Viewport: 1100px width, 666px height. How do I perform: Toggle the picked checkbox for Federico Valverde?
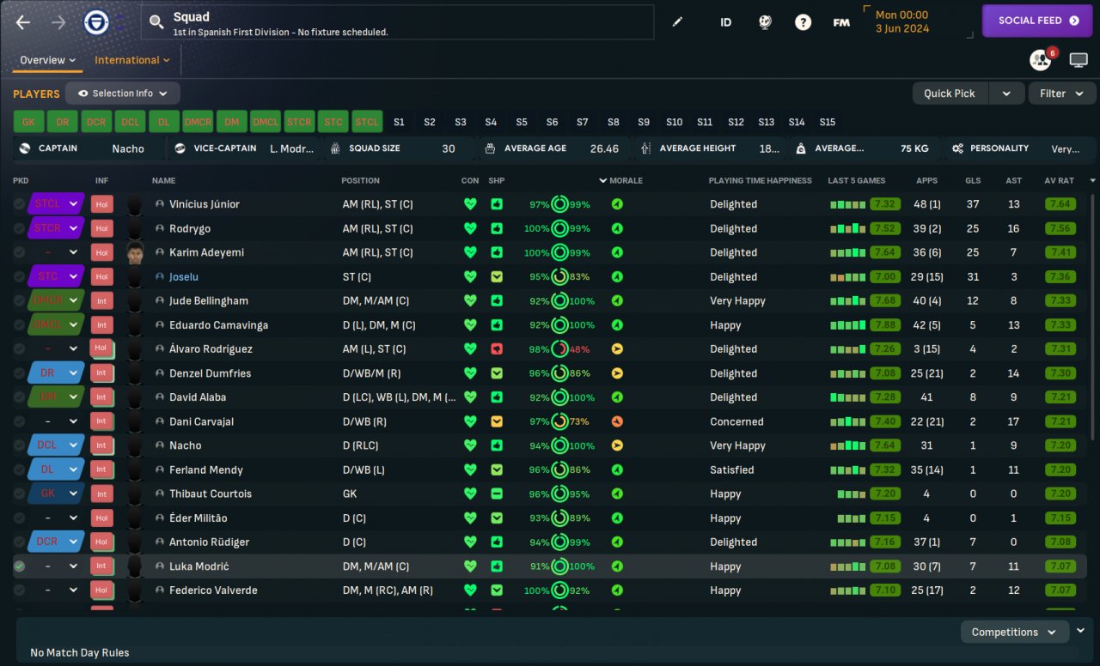point(19,590)
